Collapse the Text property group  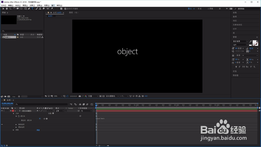coord(14,113)
